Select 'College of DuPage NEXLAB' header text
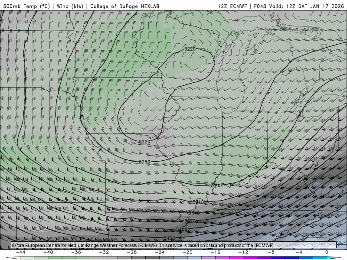The height and width of the screenshot is (260, 347). pos(124,6)
